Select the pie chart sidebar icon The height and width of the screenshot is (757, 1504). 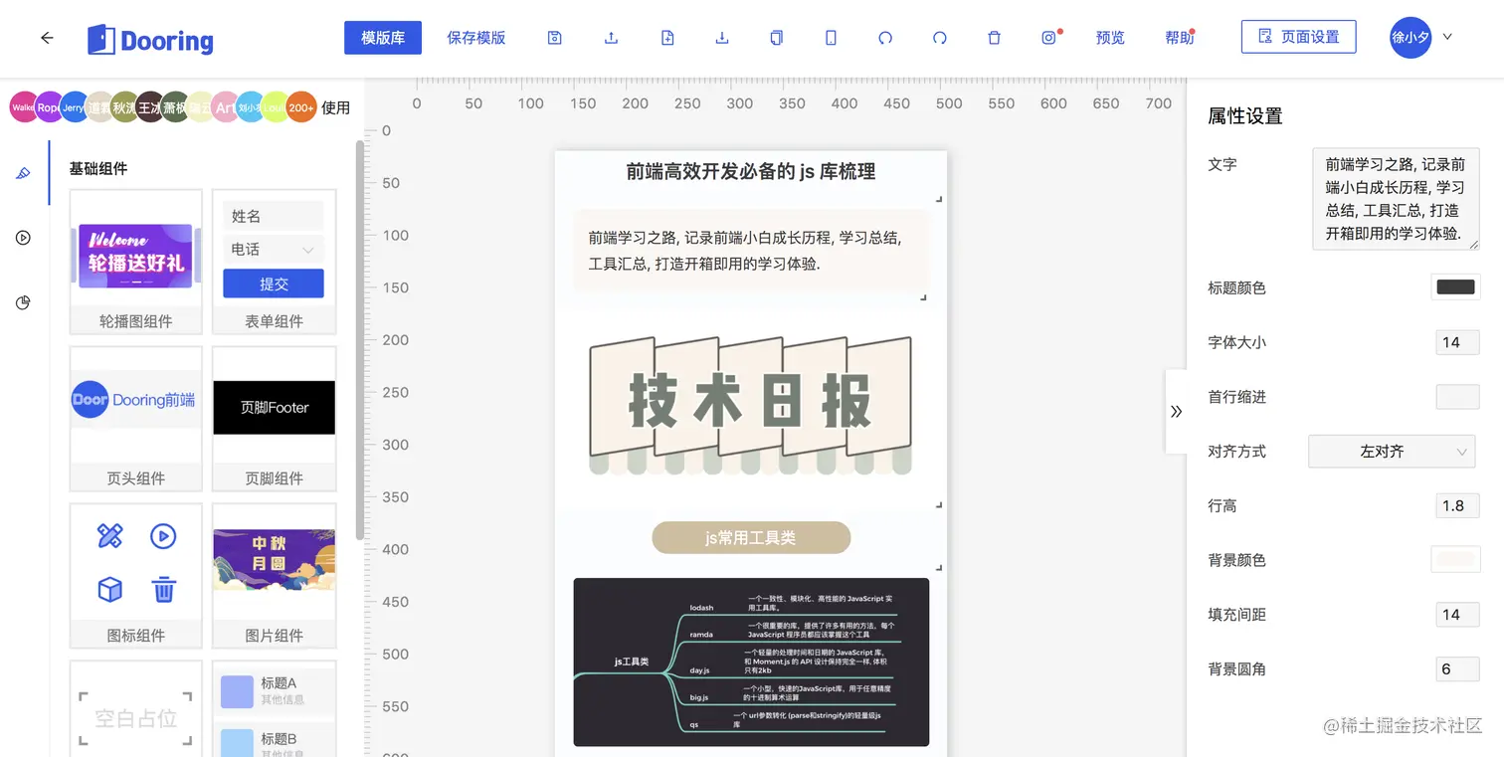(x=24, y=302)
